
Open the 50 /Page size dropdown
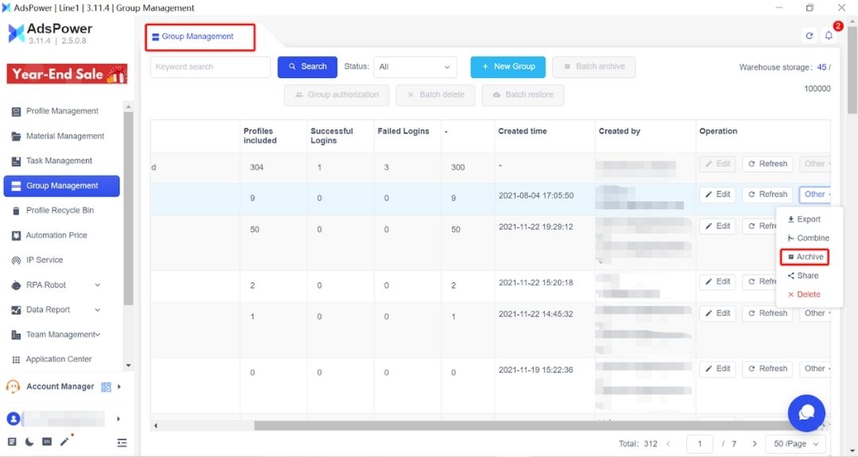(796, 443)
